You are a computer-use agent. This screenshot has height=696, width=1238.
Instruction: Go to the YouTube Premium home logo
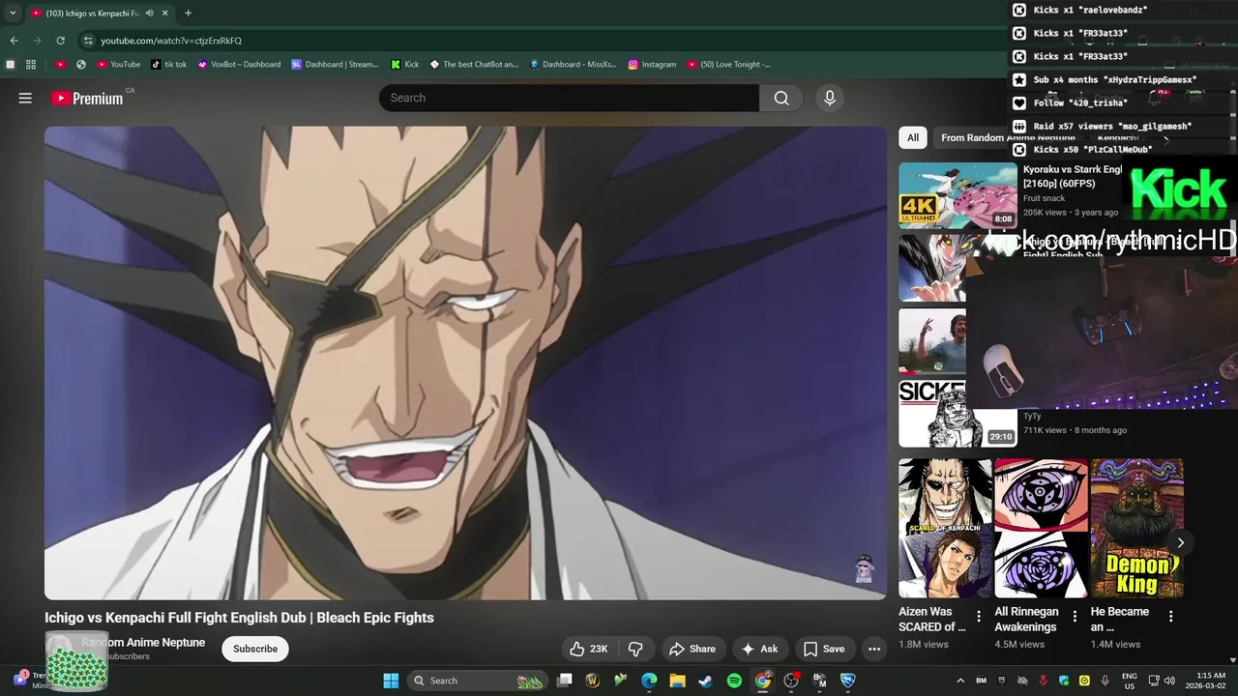pyautogui.click(x=87, y=98)
